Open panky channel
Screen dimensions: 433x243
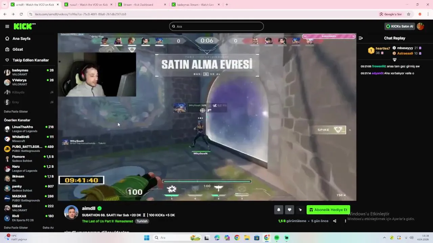(29, 188)
